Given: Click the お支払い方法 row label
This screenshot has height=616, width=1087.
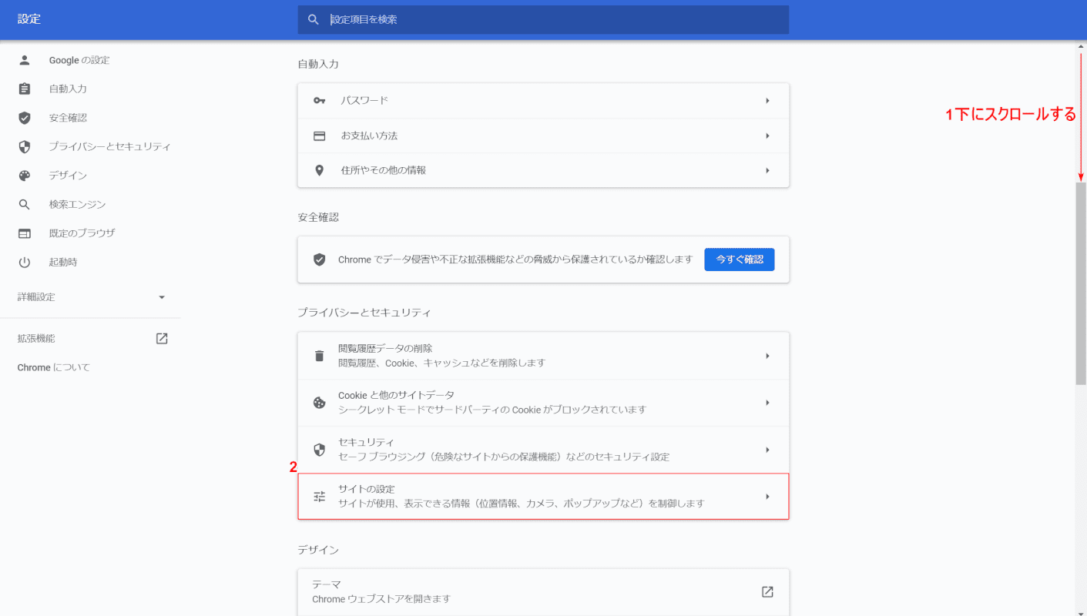Looking at the screenshot, I should pos(369,136).
